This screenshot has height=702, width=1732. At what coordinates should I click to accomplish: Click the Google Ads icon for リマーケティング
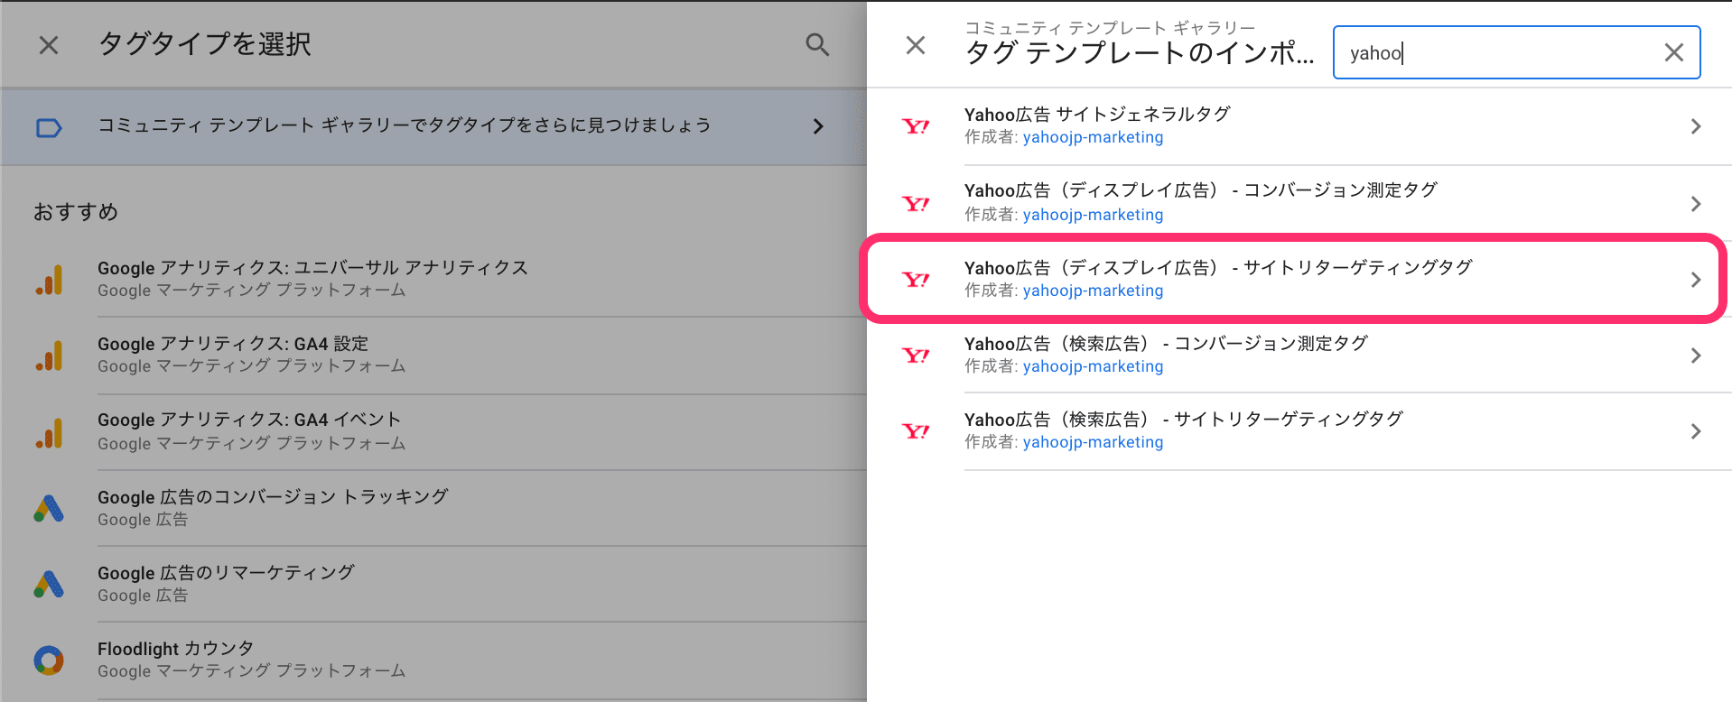click(x=49, y=584)
